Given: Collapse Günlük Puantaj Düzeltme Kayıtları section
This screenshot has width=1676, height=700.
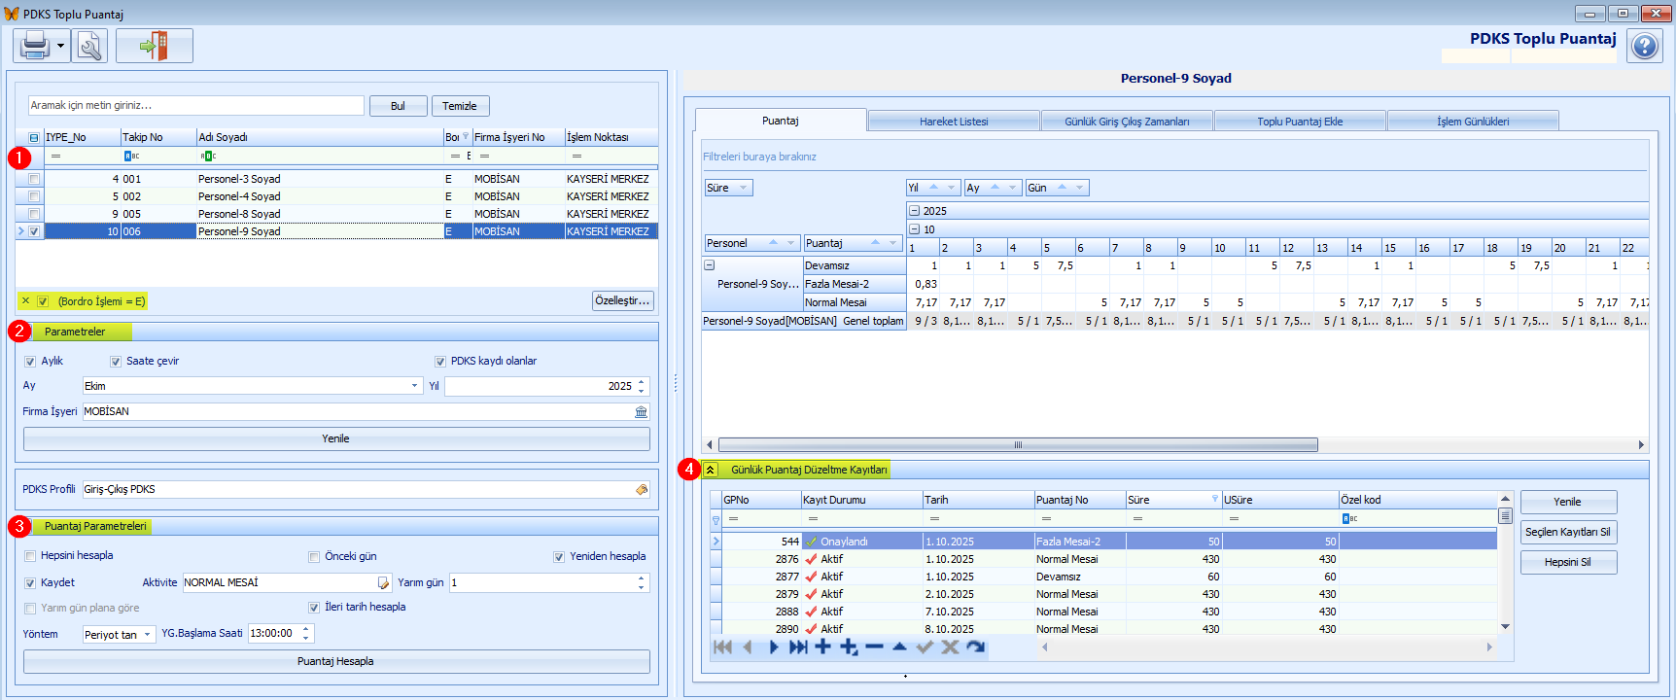Looking at the screenshot, I should tap(711, 471).
